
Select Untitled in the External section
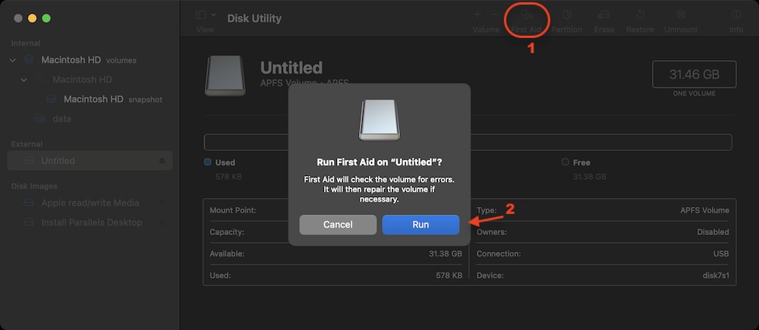click(58, 161)
